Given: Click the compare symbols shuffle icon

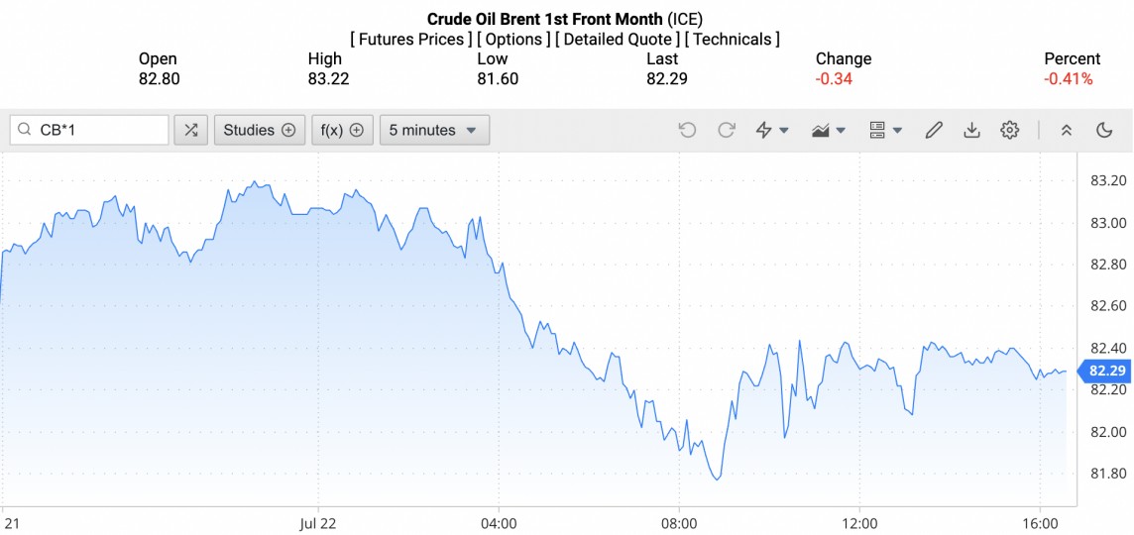Looking at the screenshot, I should point(191,130).
